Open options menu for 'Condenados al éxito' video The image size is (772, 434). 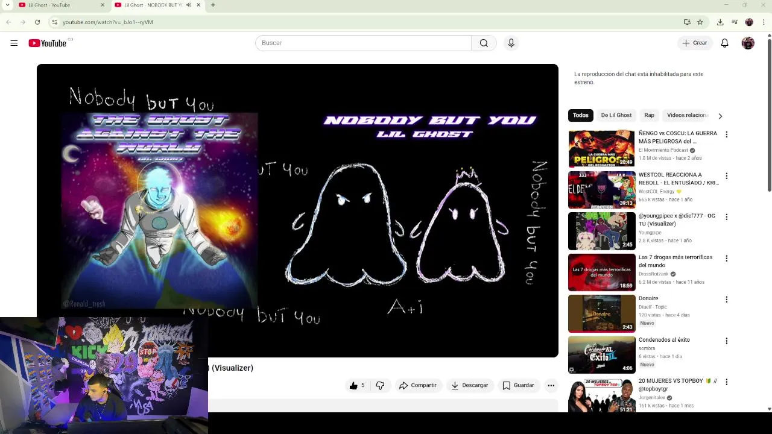tap(726, 341)
